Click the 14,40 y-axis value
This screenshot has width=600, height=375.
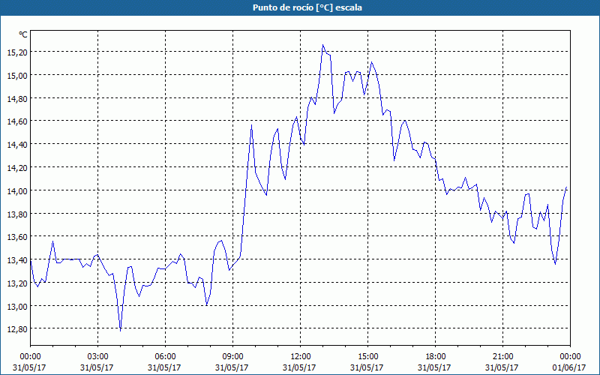17,145
